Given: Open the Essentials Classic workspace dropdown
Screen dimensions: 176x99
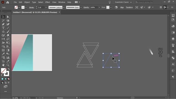Looking at the screenshot, I should pos(123,2).
